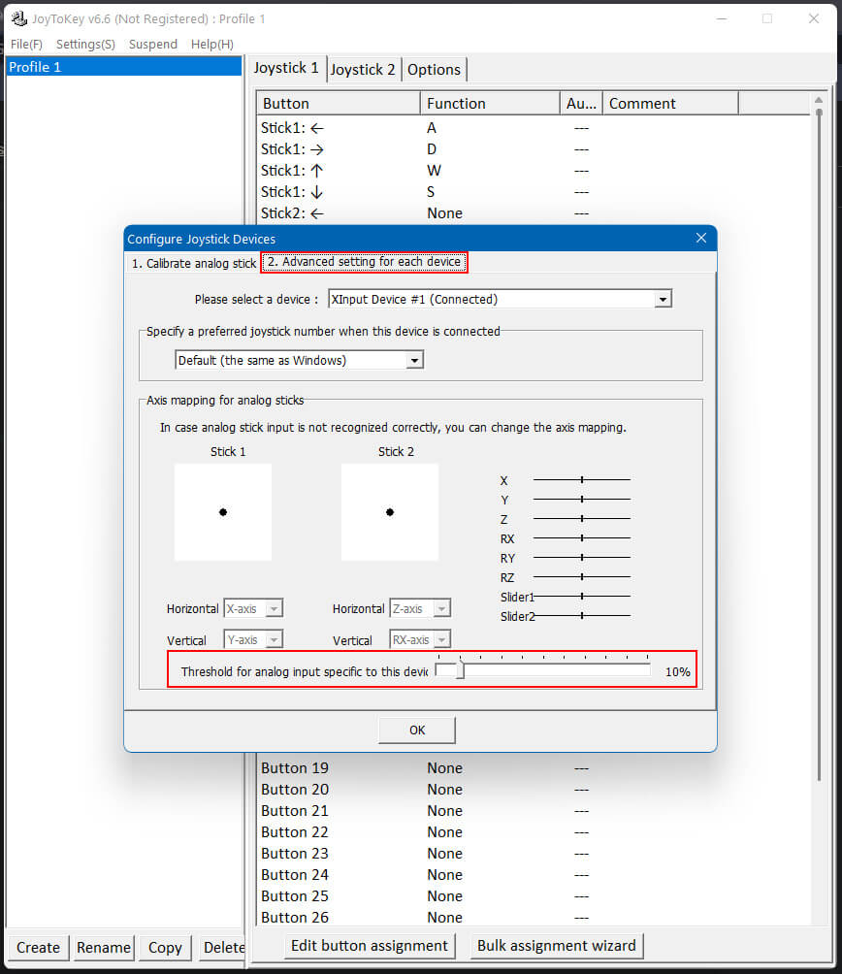Viewport: 842px width, 974px height.
Task: Click the RZ axis indicator bar
Action: 582,577
